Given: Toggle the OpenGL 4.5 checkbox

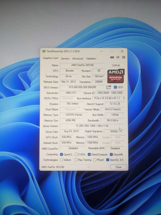Looking at the screenshot, I should tap(108, 160).
